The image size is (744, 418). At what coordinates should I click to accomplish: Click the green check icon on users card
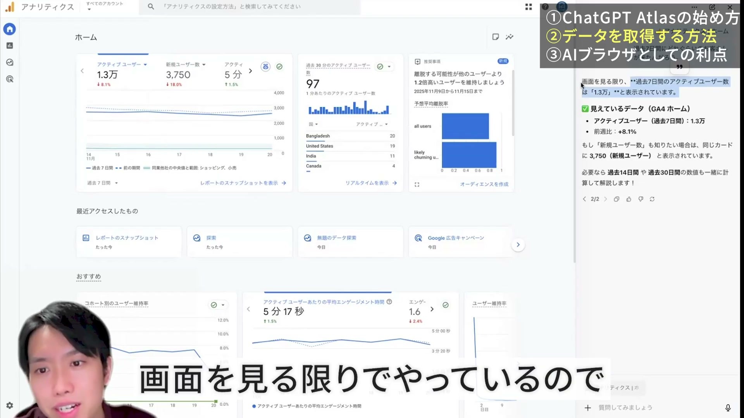click(x=279, y=67)
